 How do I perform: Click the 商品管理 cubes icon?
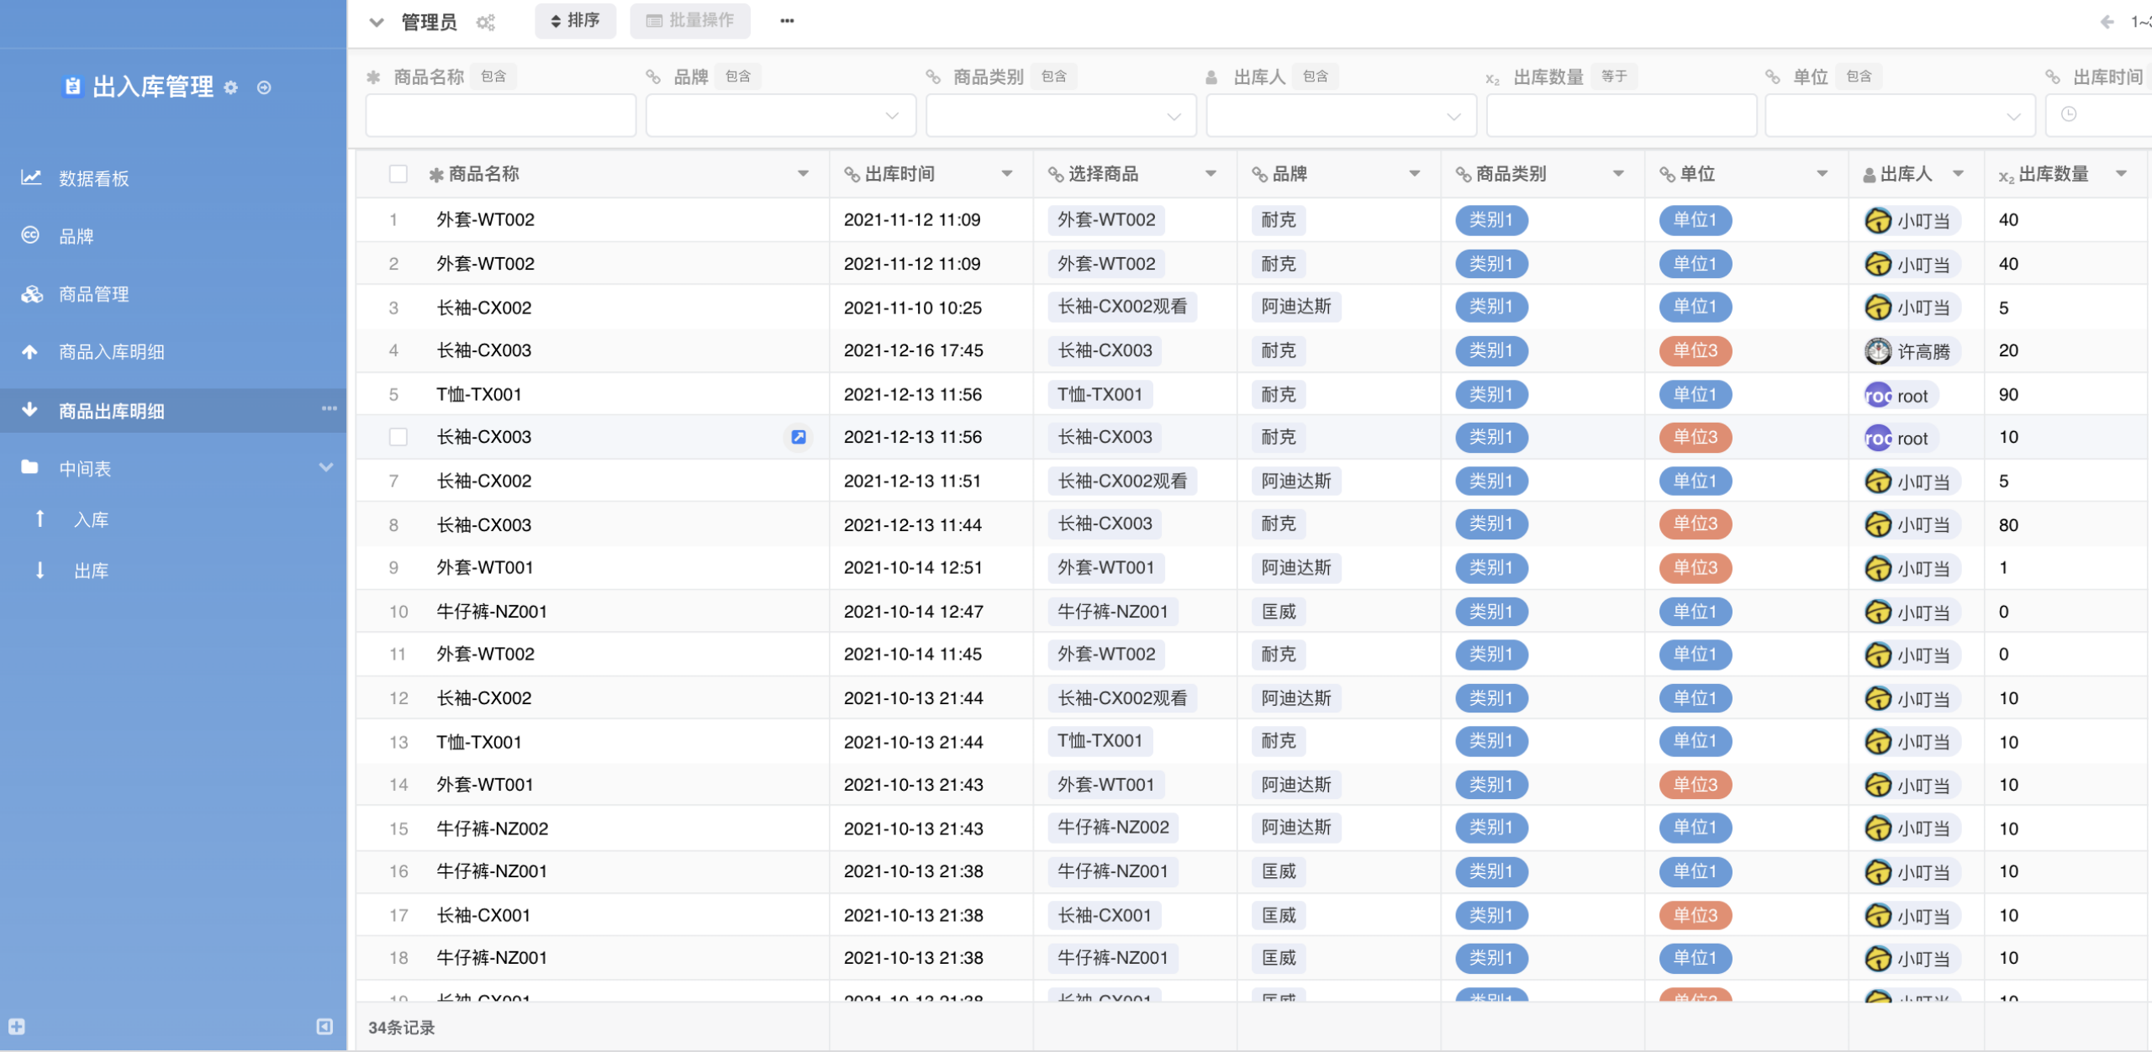(x=32, y=294)
